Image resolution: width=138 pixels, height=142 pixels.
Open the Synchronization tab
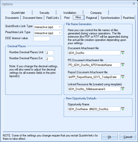click(x=110, y=18)
